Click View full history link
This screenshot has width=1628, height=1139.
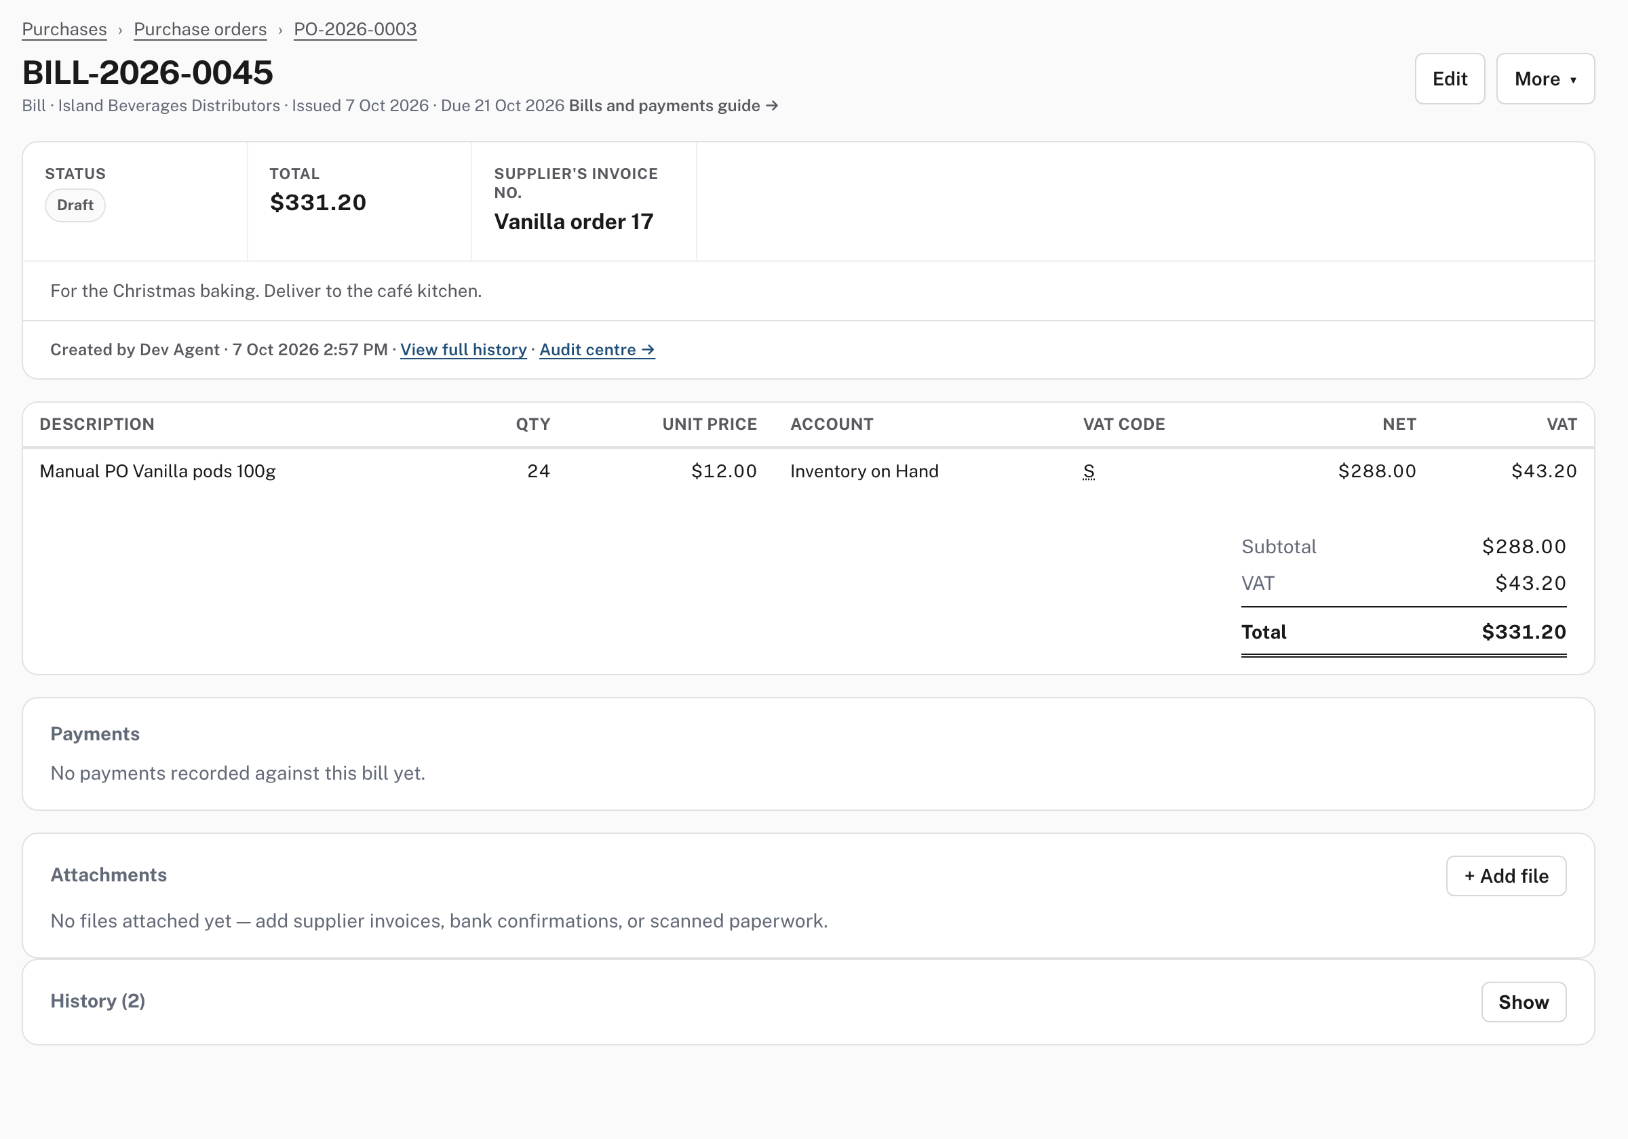pos(464,349)
